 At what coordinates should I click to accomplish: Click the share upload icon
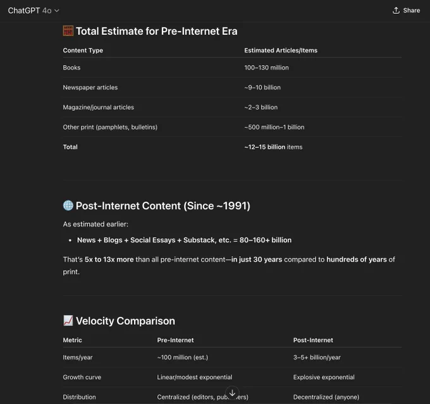396,10
